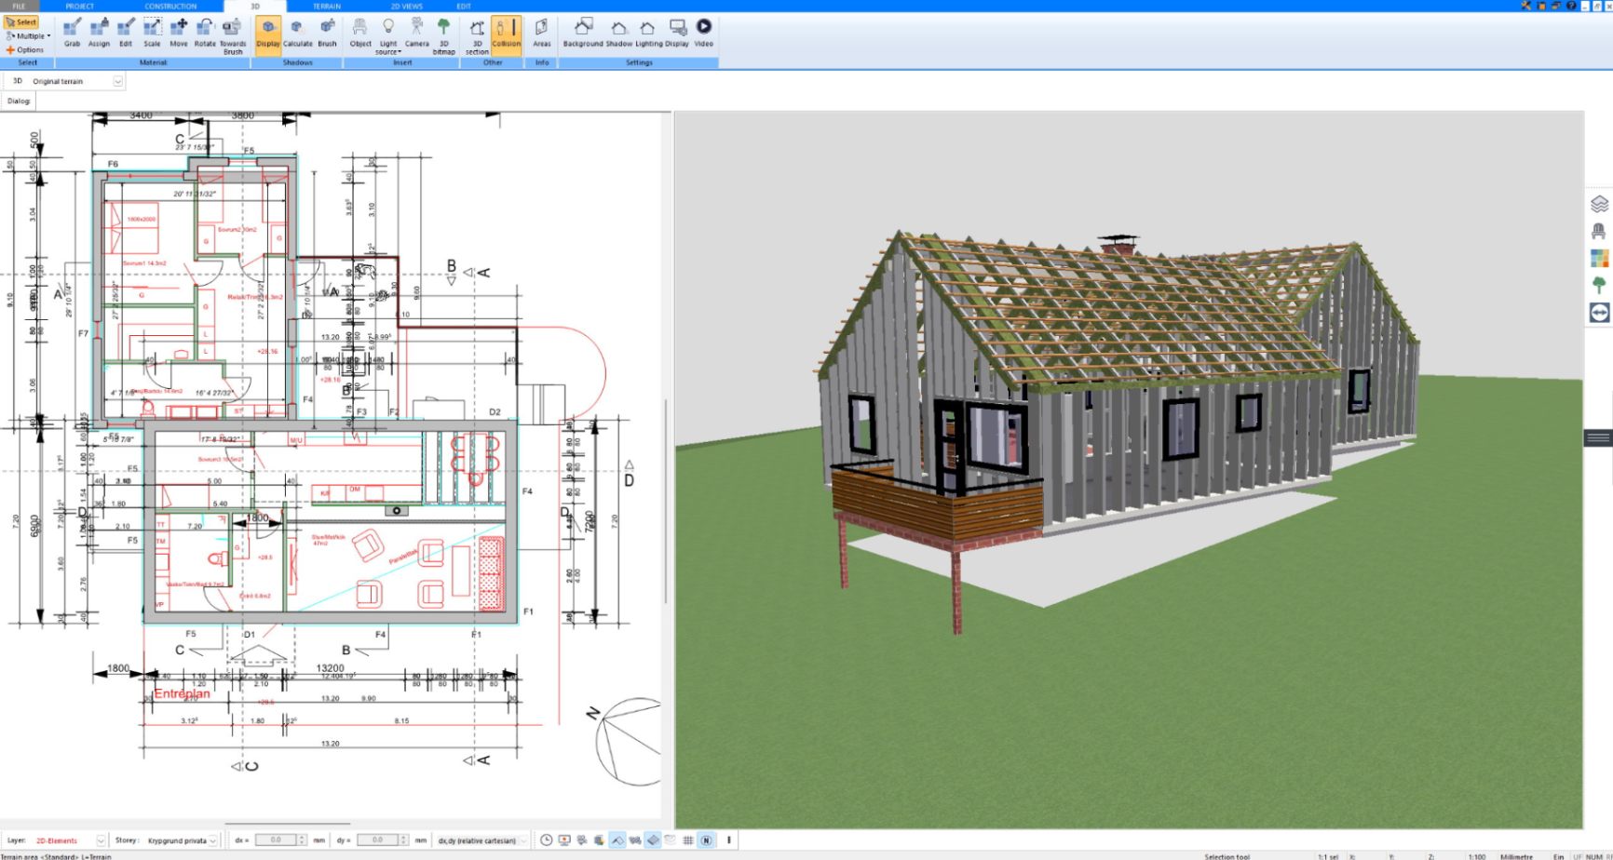
Task: Toggle the north arrow N button
Action: pyautogui.click(x=706, y=840)
